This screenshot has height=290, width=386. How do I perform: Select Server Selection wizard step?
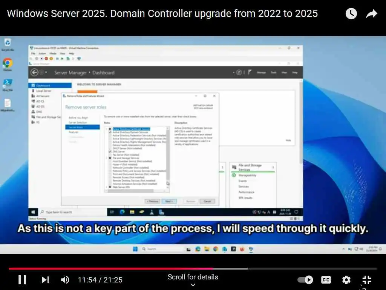pos(78,122)
